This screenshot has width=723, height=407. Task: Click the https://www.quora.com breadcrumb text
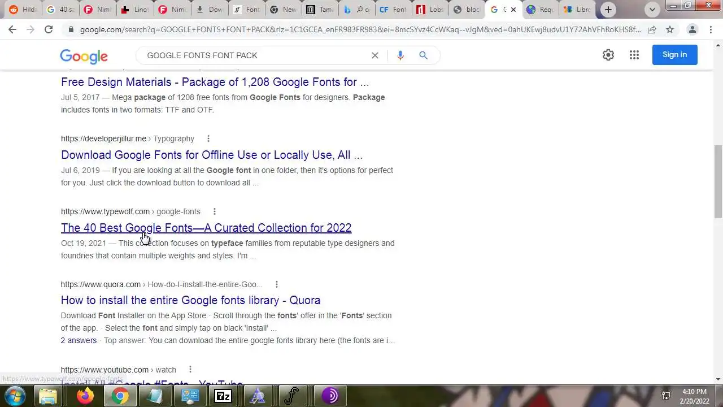click(x=101, y=284)
